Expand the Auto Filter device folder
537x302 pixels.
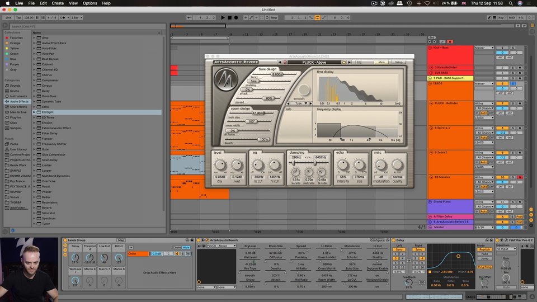(x=34, y=48)
